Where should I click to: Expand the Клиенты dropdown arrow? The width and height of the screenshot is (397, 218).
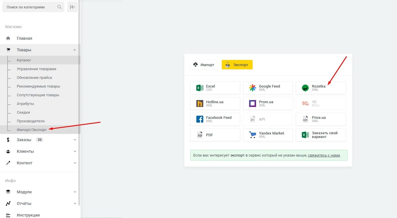[75, 151]
